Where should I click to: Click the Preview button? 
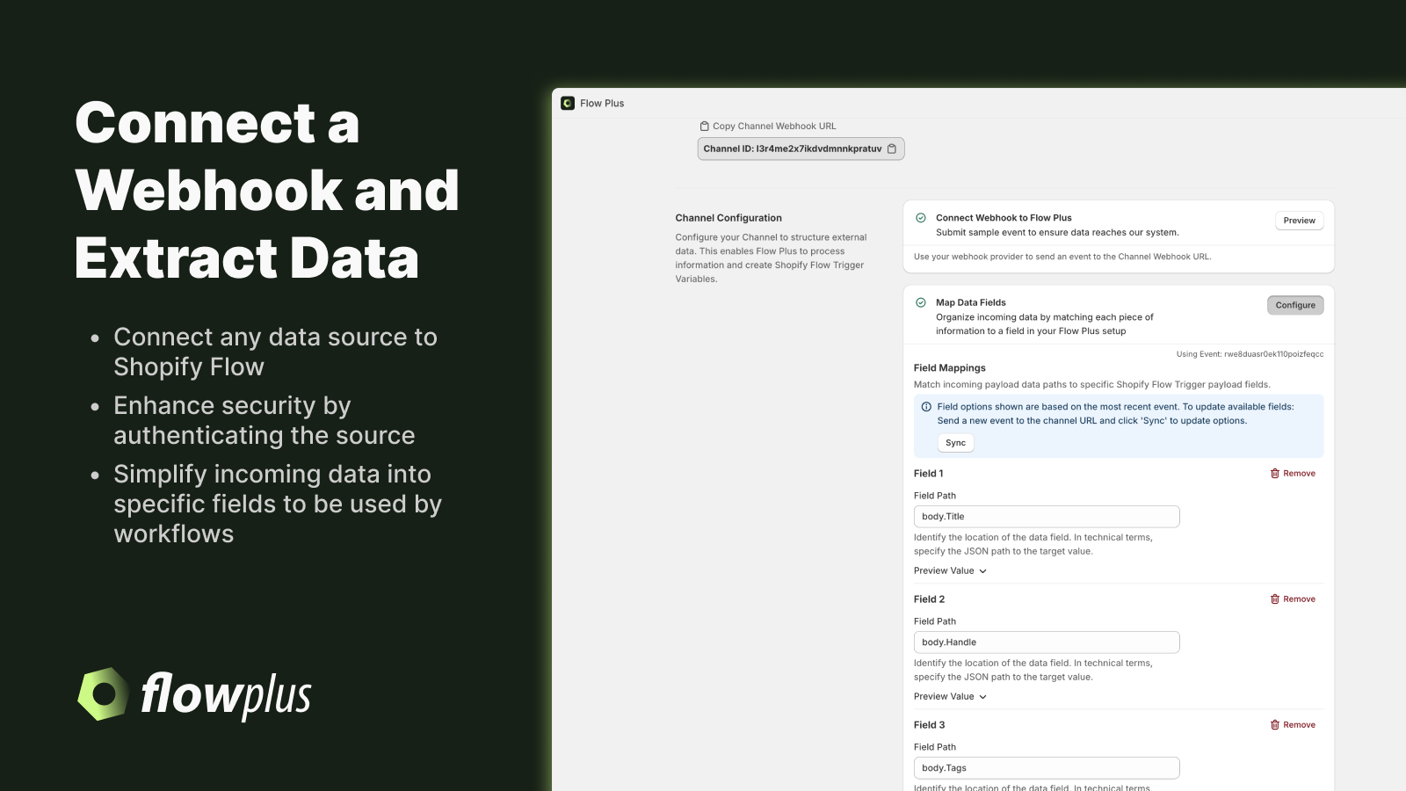click(x=1298, y=221)
